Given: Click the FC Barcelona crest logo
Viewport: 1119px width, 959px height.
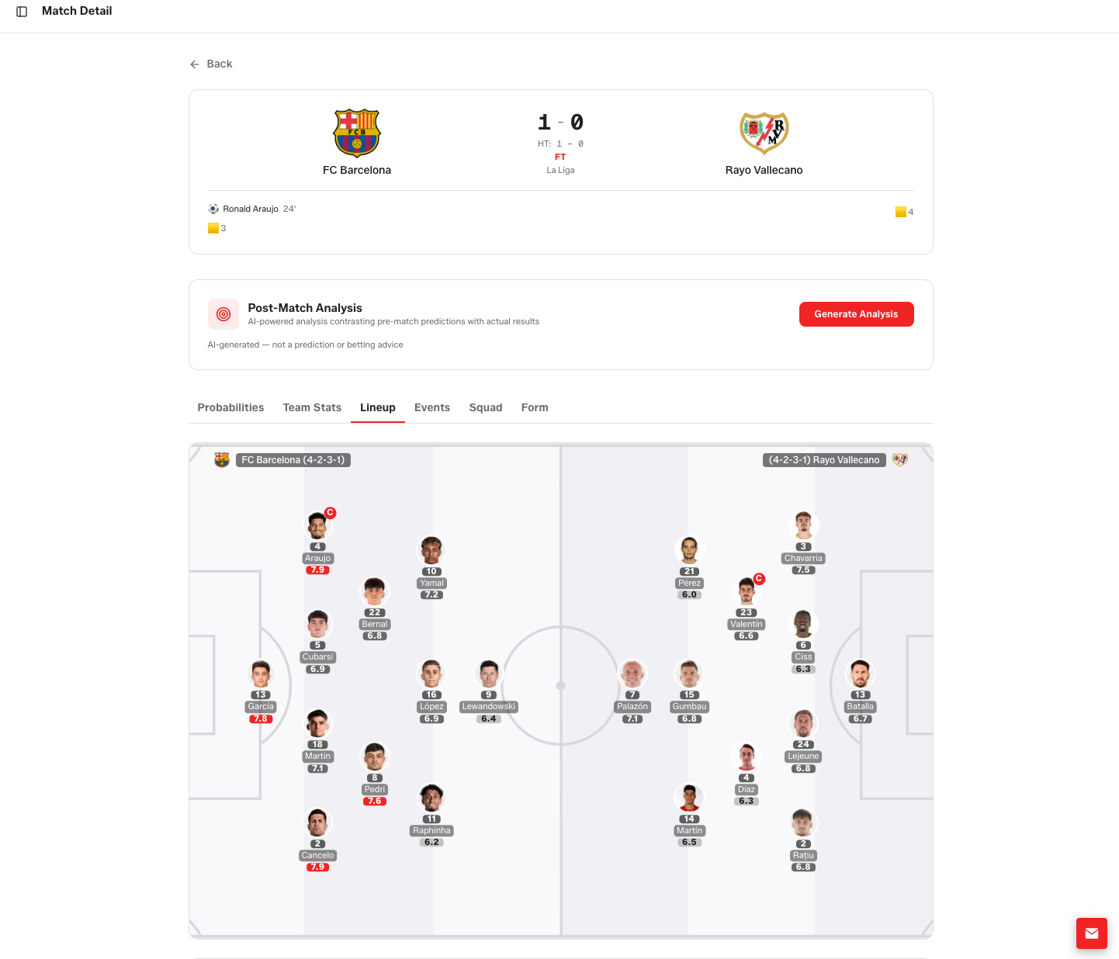Looking at the screenshot, I should [x=356, y=133].
